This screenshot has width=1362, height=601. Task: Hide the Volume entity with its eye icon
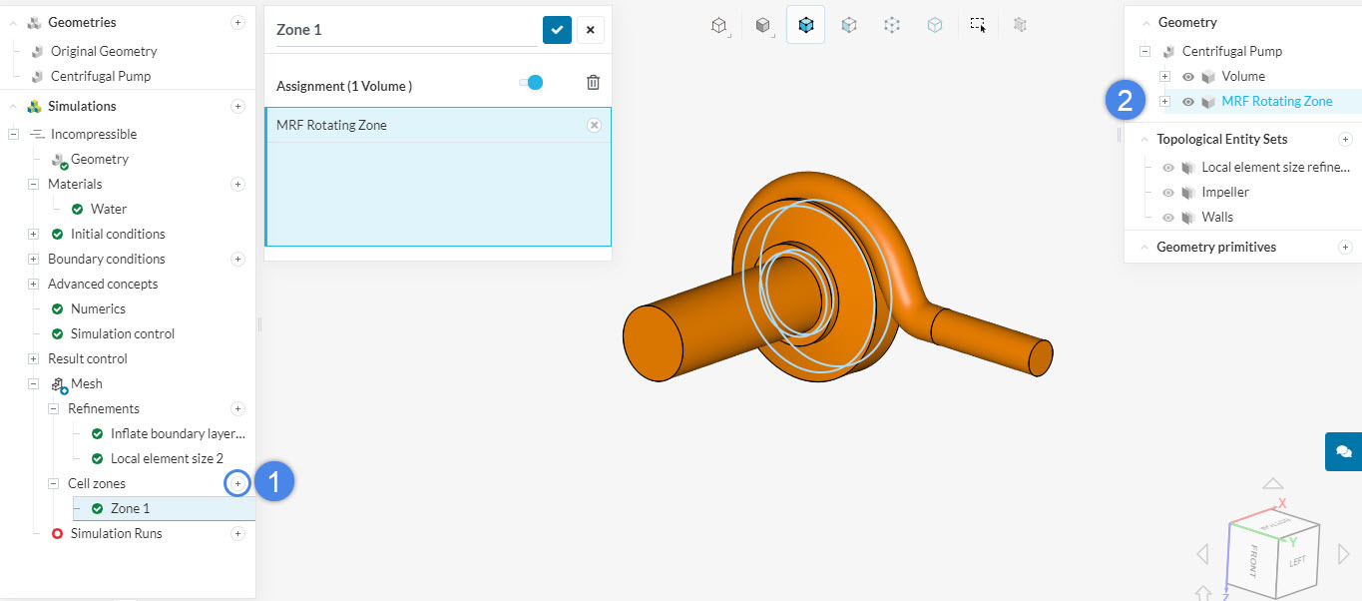(1188, 76)
